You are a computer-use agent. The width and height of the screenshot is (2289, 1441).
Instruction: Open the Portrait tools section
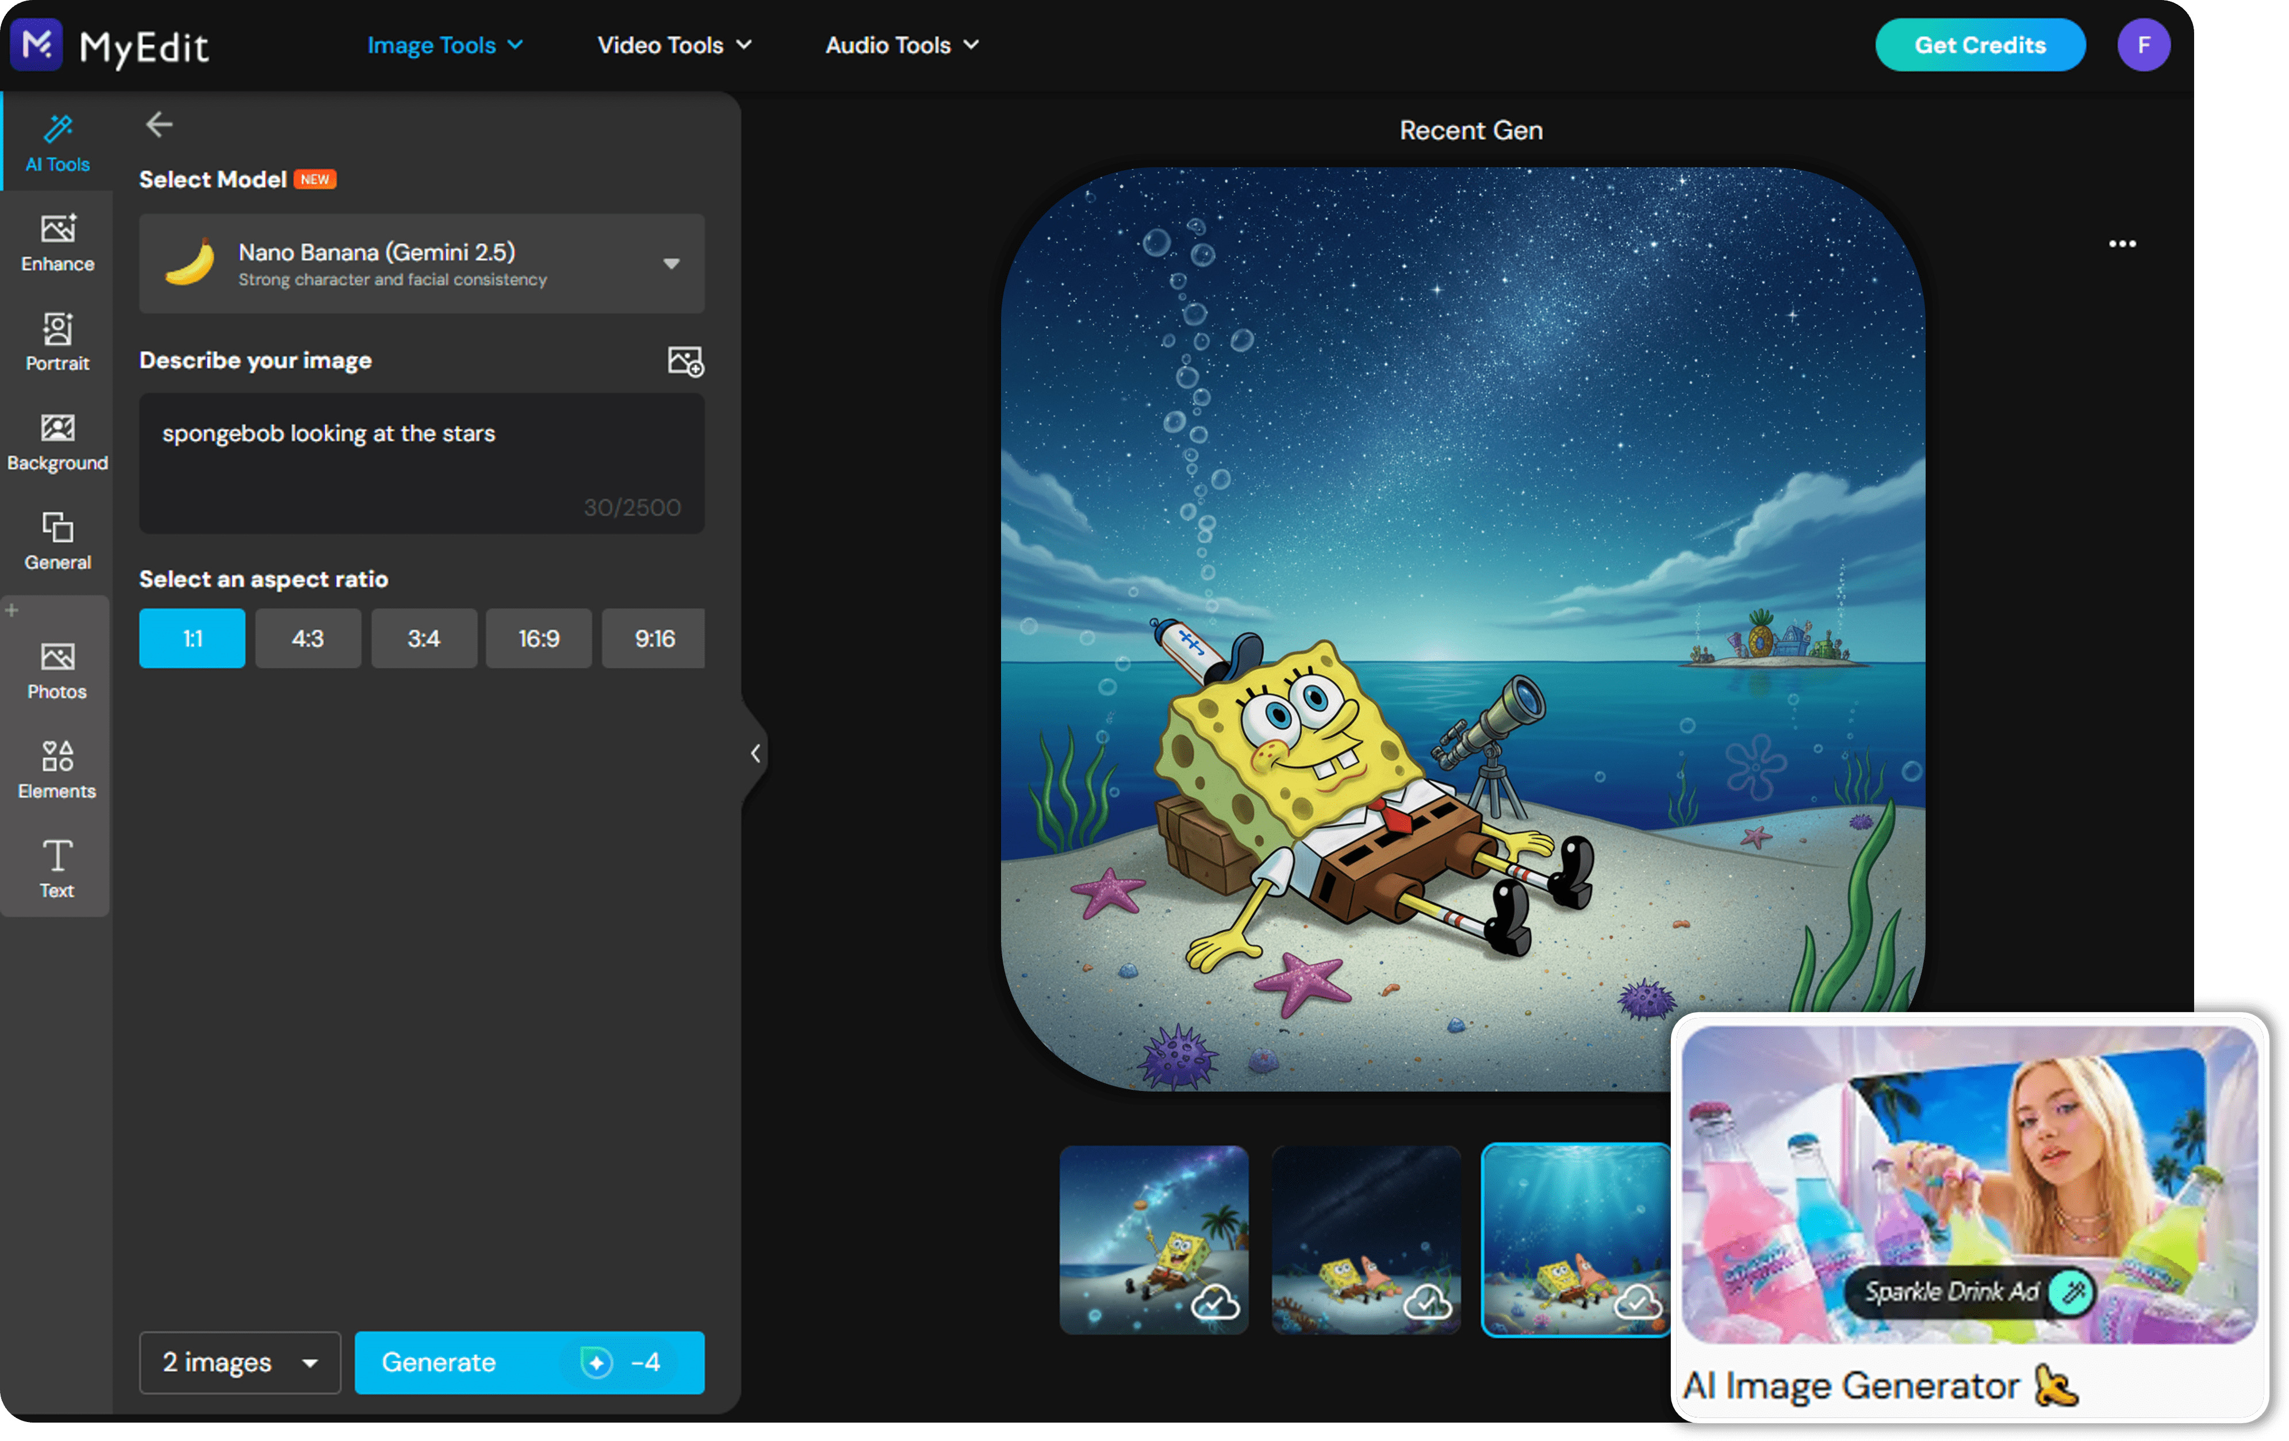point(57,343)
